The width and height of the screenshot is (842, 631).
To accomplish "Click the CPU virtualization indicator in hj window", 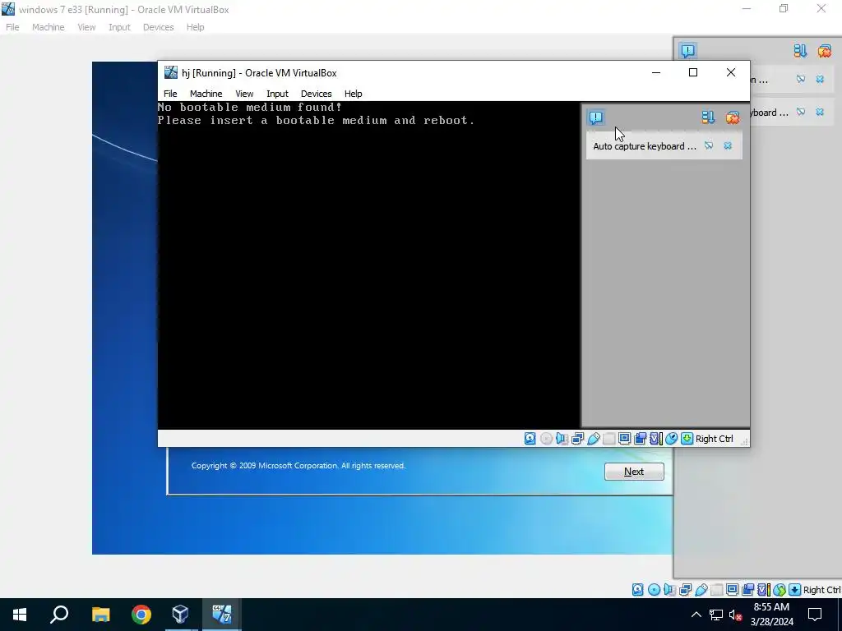I will click(x=655, y=439).
